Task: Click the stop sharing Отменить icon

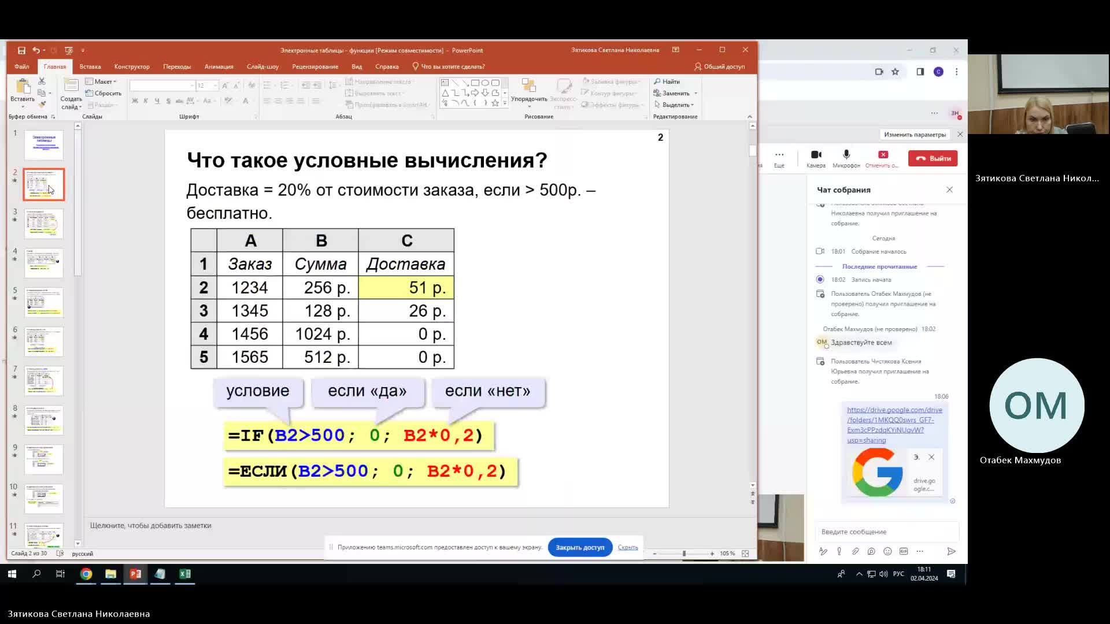Action: coord(882,158)
